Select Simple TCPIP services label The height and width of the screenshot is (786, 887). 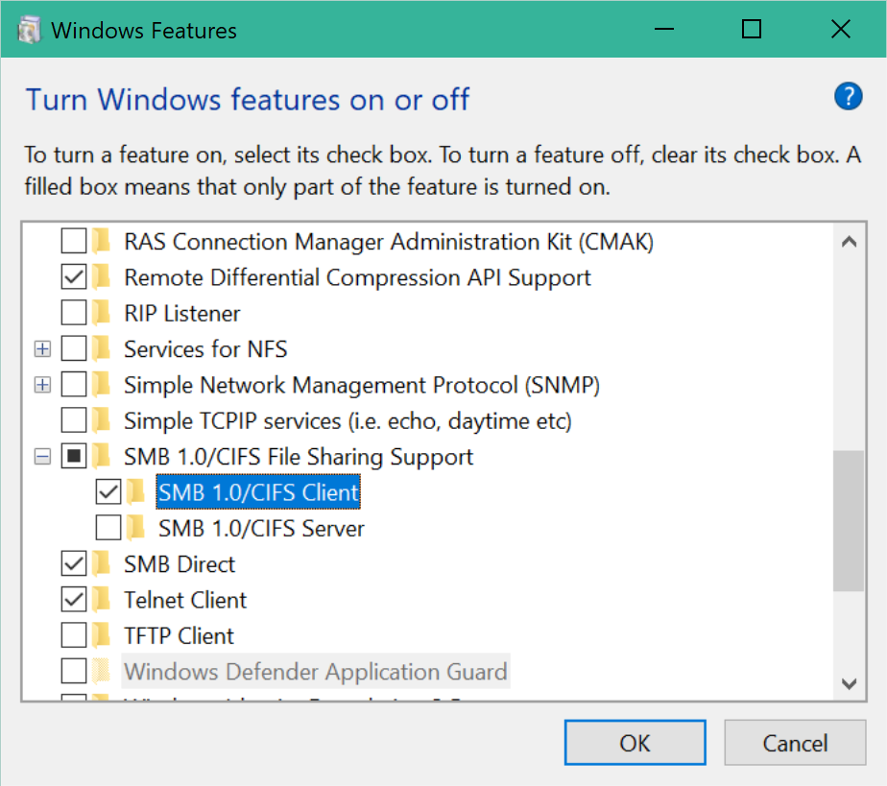click(348, 421)
